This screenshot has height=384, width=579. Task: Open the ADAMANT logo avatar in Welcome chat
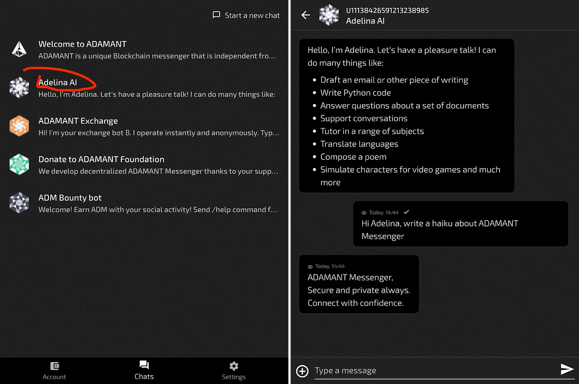click(x=19, y=49)
